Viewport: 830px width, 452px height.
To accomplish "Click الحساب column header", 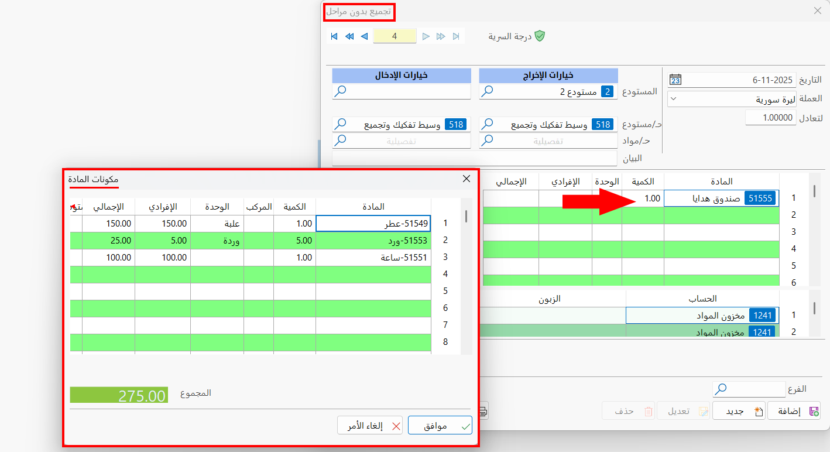I will tap(702, 299).
